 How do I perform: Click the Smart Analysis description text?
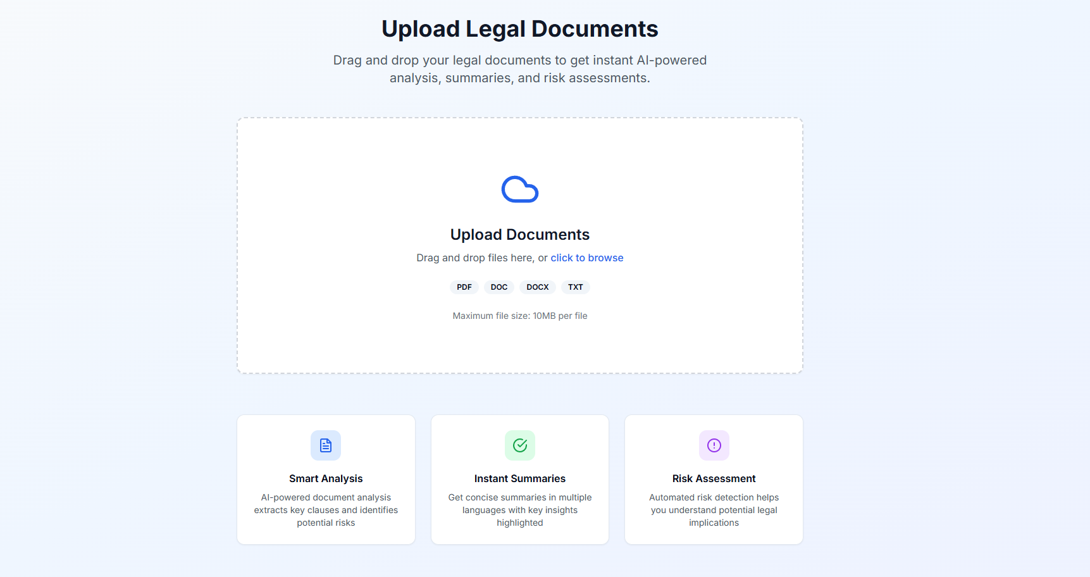pos(326,510)
